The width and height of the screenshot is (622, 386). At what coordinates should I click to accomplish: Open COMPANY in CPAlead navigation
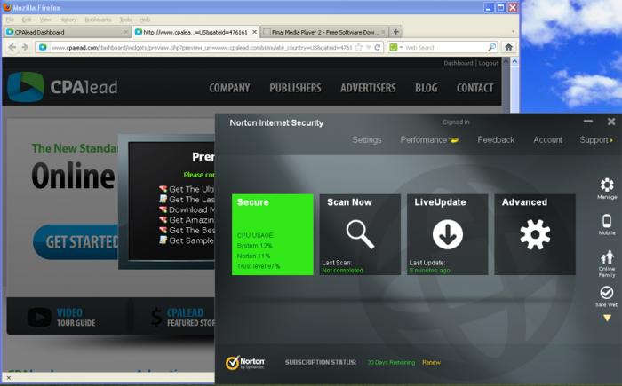[x=229, y=88]
